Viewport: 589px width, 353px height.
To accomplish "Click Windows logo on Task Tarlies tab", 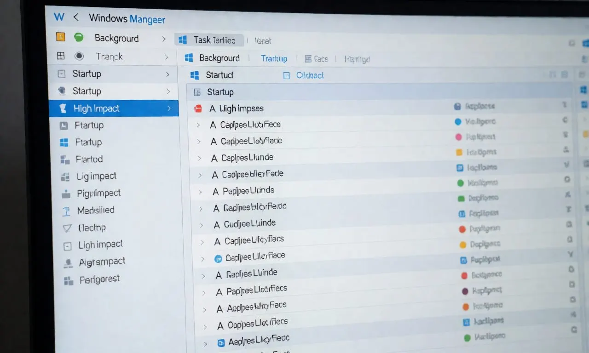I will coord(183,40).
